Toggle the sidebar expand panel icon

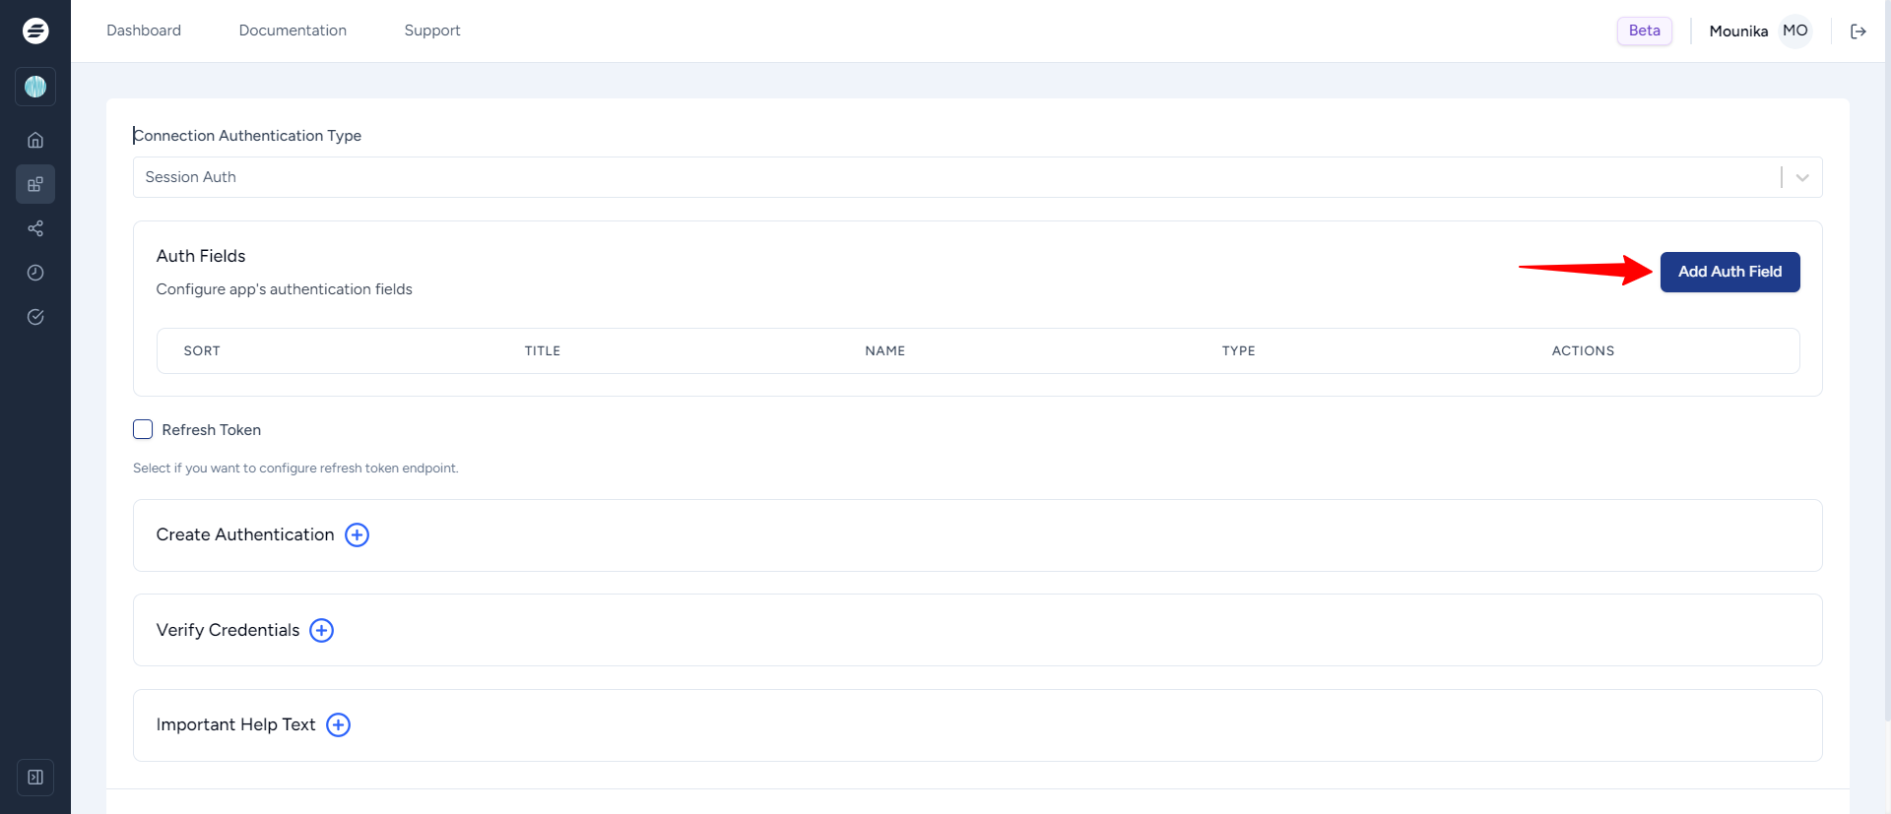click(x=35, y=777)
